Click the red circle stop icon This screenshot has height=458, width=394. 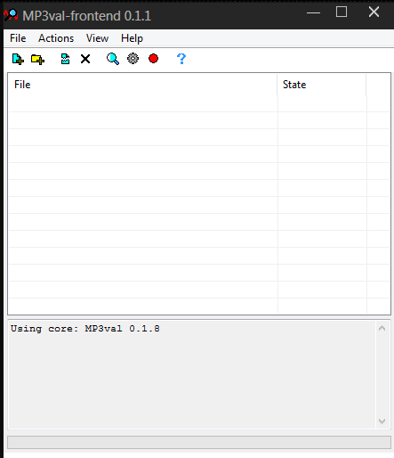(153, 59)
